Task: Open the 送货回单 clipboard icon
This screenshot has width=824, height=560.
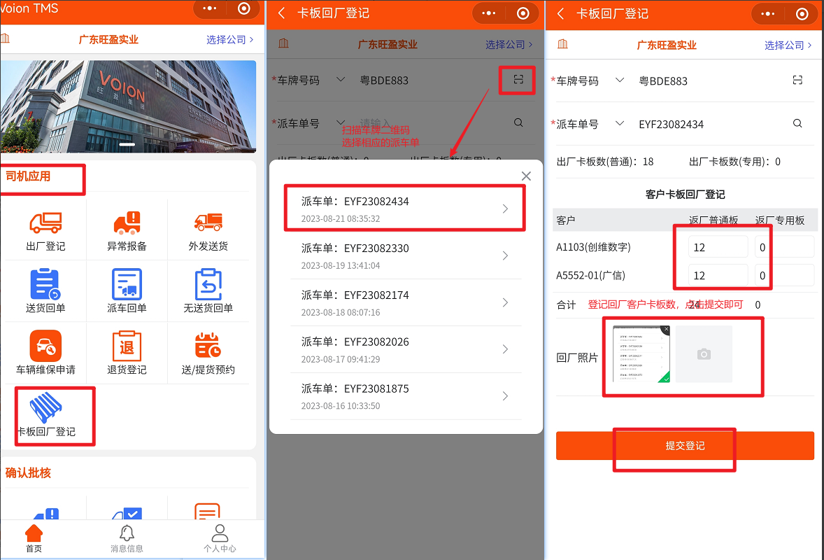Action: pos(45,284)
